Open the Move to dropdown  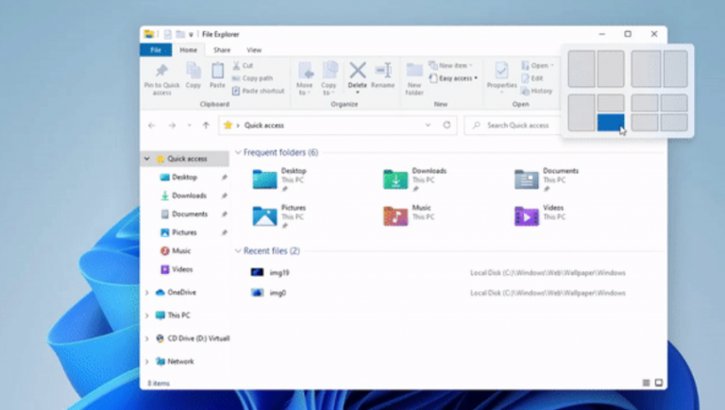(x=304, y=78)
